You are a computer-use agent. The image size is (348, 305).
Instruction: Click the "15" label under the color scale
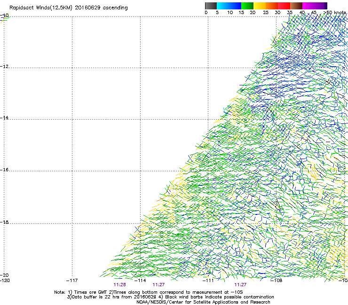pos(241,13)
